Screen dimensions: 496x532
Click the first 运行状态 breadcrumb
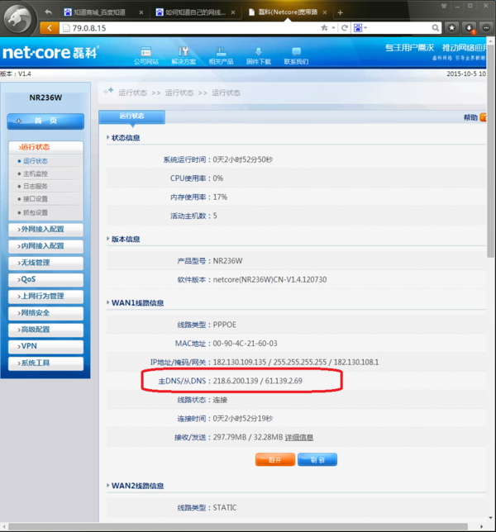(133, 93)
